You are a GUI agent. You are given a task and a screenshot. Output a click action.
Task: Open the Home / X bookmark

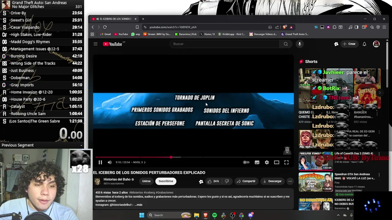coord(207,34)
